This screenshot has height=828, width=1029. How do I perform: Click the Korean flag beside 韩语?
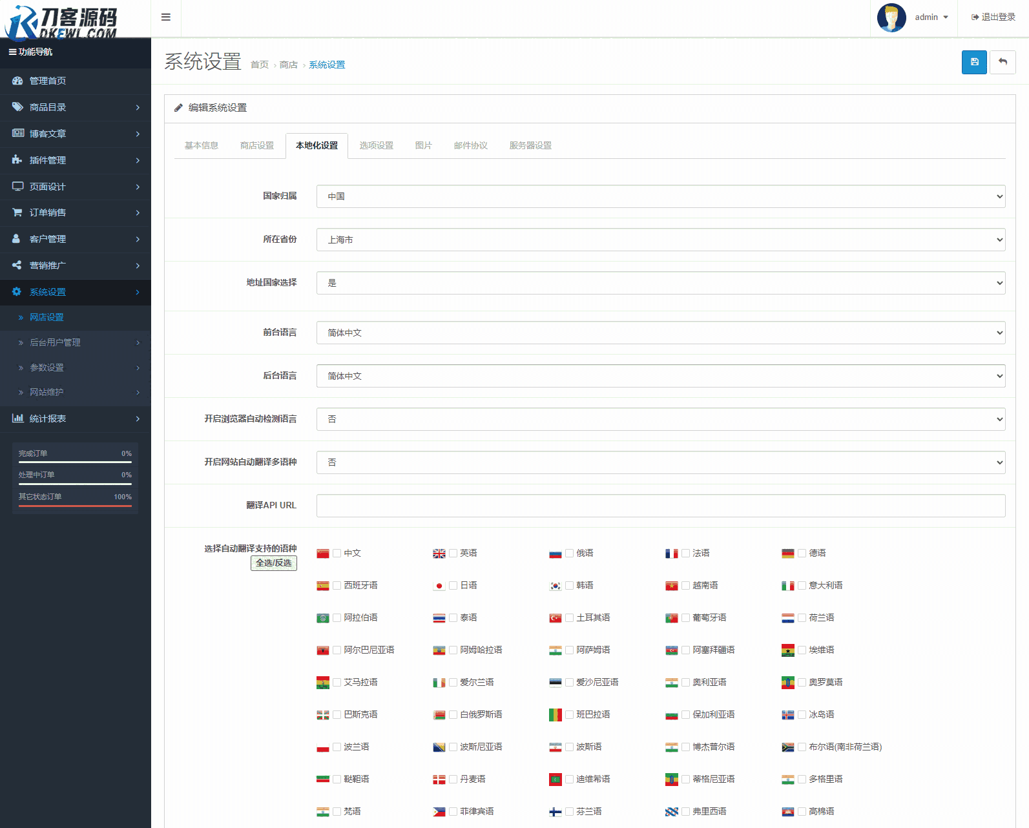coord(556,586)
